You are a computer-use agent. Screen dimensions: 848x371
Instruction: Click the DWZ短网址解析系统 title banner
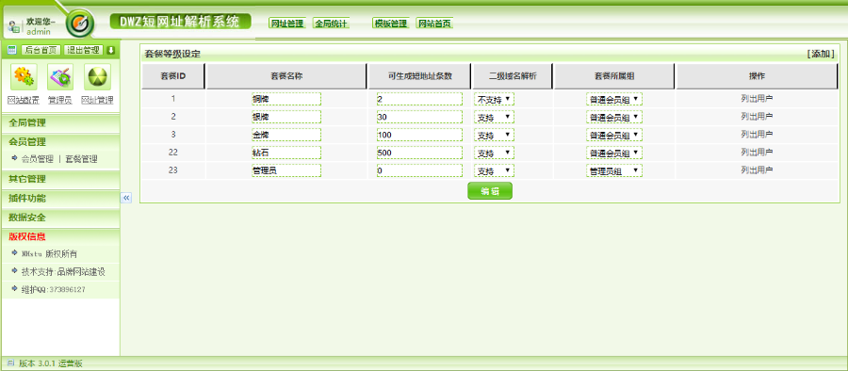click(x=181, y=22)
